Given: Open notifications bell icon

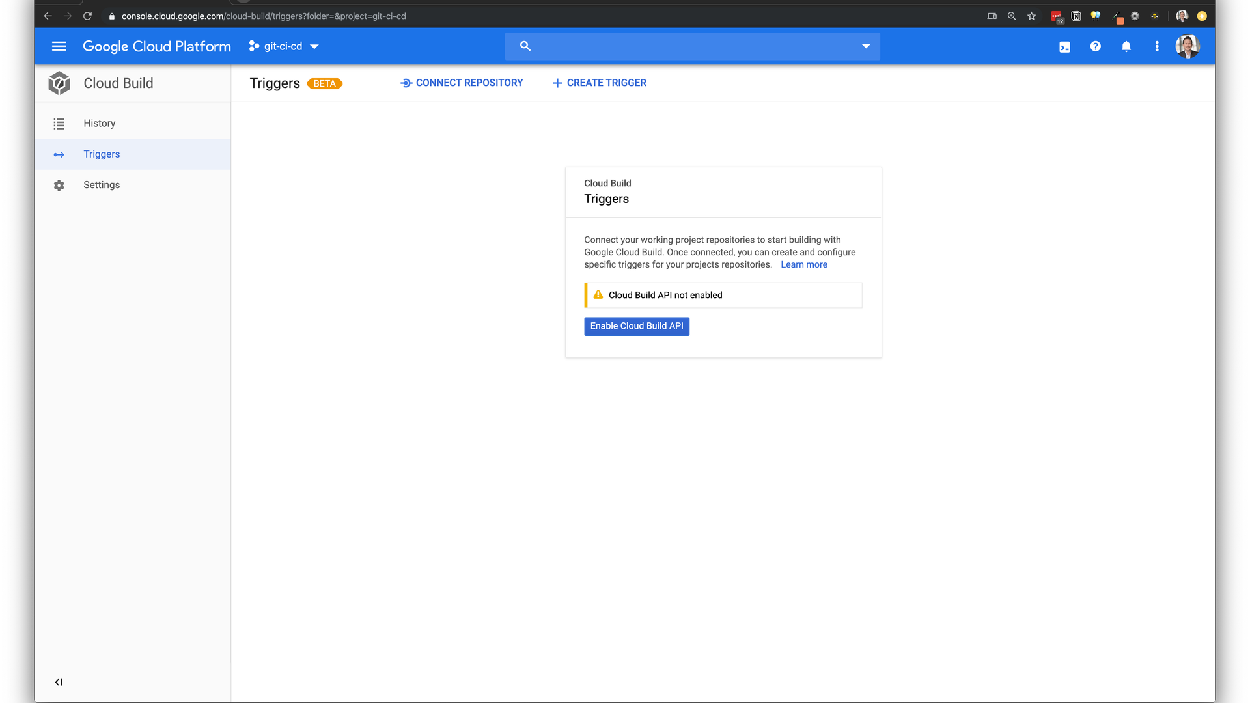Looking at the screenshot, I should [x=1126, y=46].
